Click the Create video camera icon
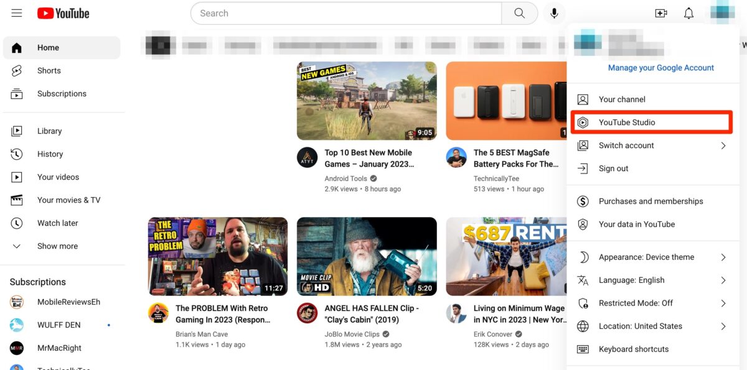 click(x=660, y=13)
